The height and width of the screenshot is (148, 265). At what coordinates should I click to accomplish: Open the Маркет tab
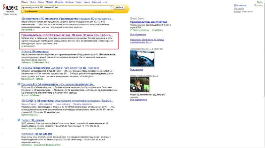(49, 2)
